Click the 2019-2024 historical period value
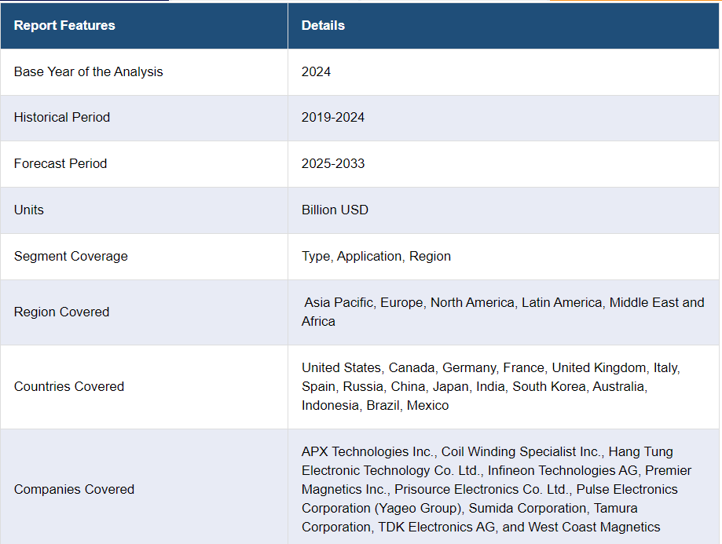 click(333, 118)
